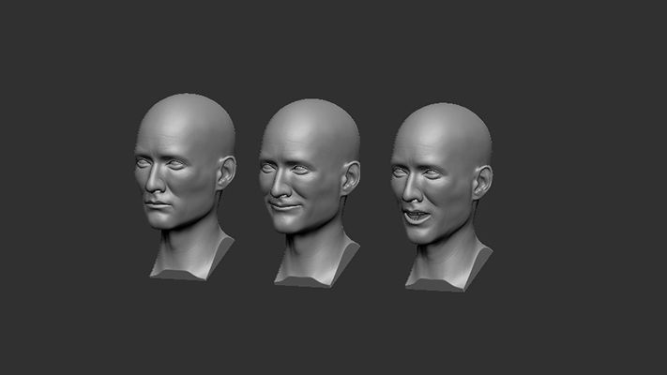Click the open mouth showing teeth
This screenshot has width=667, height=375.
(x=416, y=216)
